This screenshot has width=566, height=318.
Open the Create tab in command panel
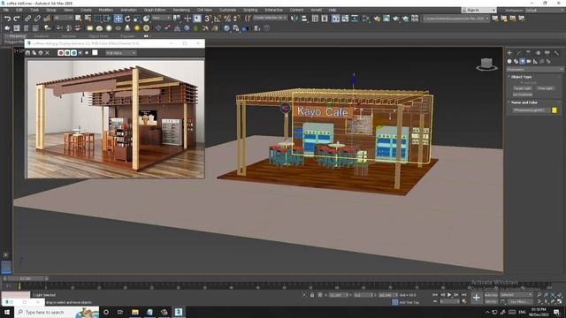tap(509, 53)
